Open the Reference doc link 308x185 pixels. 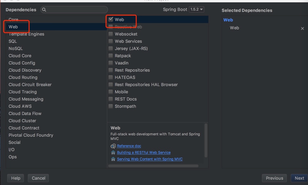tap(129, 146)
